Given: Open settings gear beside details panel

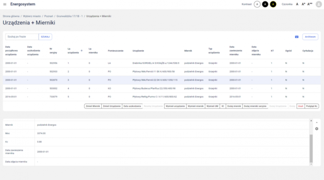Looking at the screenshot, I should tap(316, 129).
